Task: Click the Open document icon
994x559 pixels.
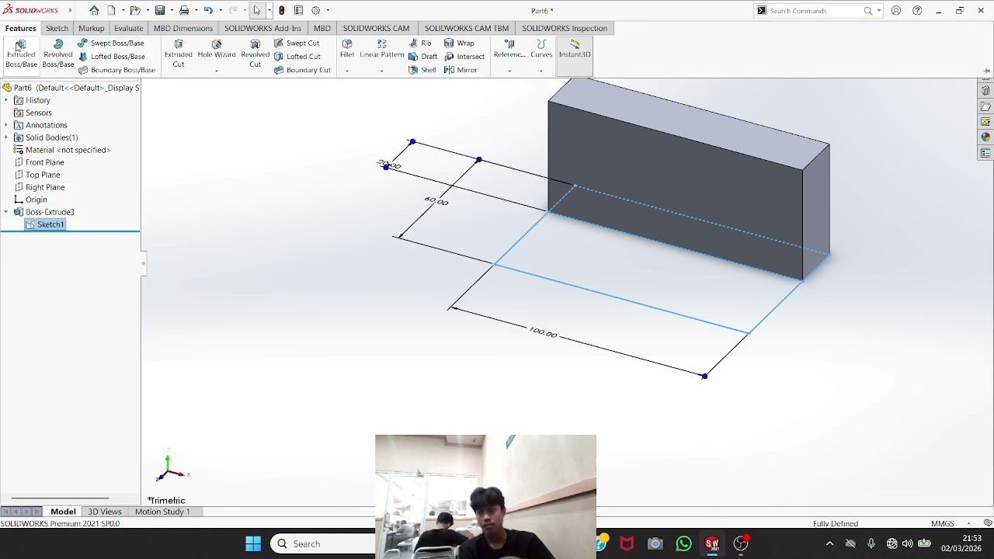Action: (x=135, y=11)
